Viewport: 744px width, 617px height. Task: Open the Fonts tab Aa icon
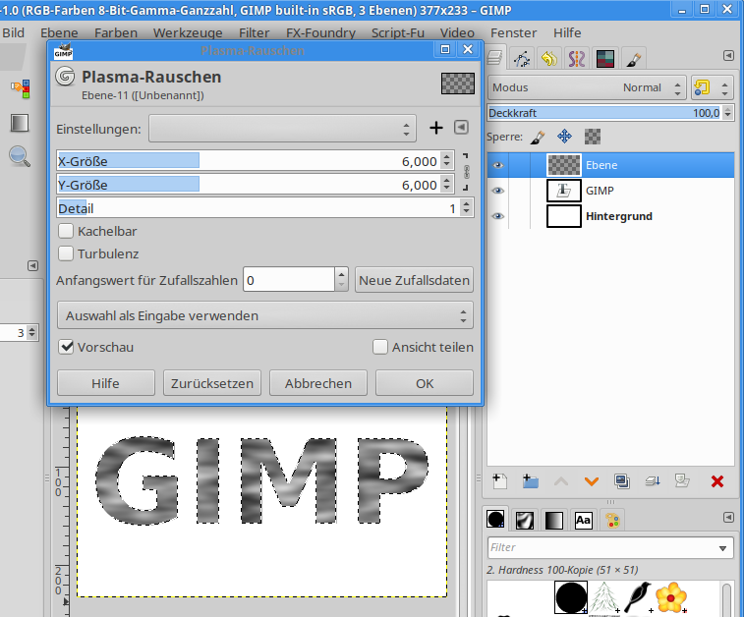click(x=583, y=521)
